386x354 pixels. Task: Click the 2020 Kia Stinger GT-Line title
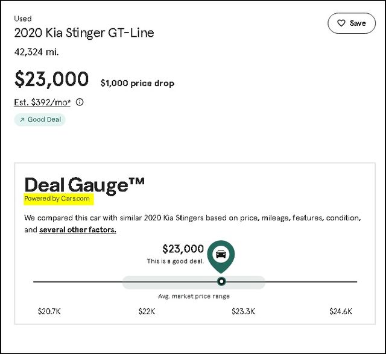coord(84,33)
